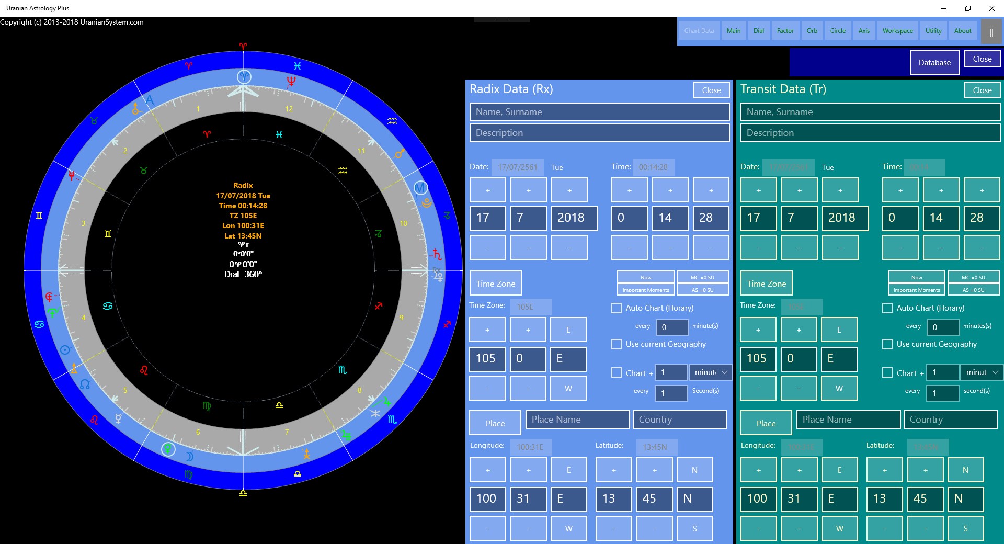
Task: Click the red Neptune trident glyph on the wheel
Action: click(x=291, y=82)
